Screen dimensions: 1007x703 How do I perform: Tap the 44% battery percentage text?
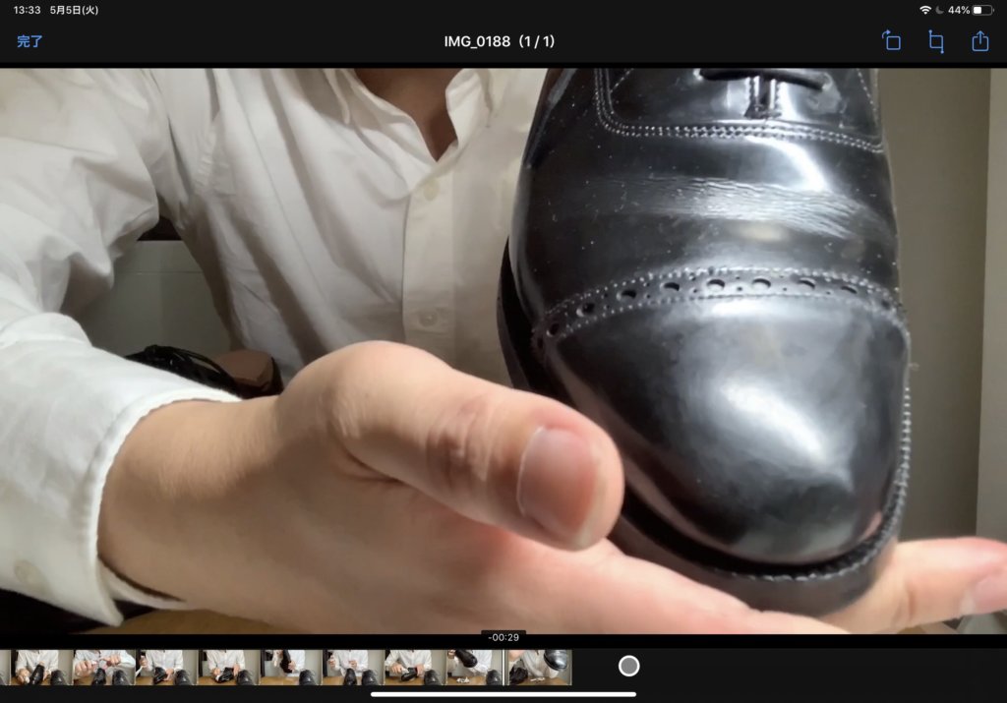[959, 10]
